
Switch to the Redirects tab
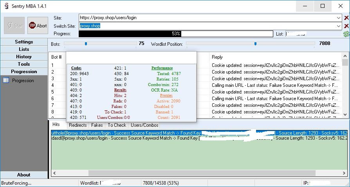[x=78, y=125]
